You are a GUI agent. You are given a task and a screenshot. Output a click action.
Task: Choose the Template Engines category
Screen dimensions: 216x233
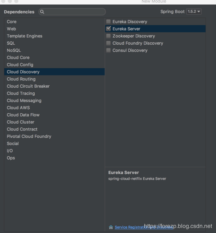(24, 36)
